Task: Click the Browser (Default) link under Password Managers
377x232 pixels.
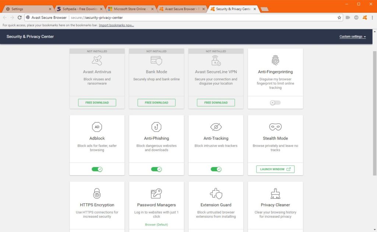Action: 156,225
